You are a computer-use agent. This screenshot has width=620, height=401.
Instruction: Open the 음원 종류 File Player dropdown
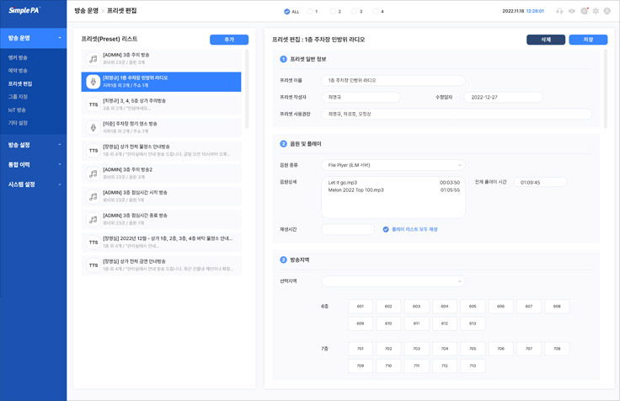click(x=393, y=165)
